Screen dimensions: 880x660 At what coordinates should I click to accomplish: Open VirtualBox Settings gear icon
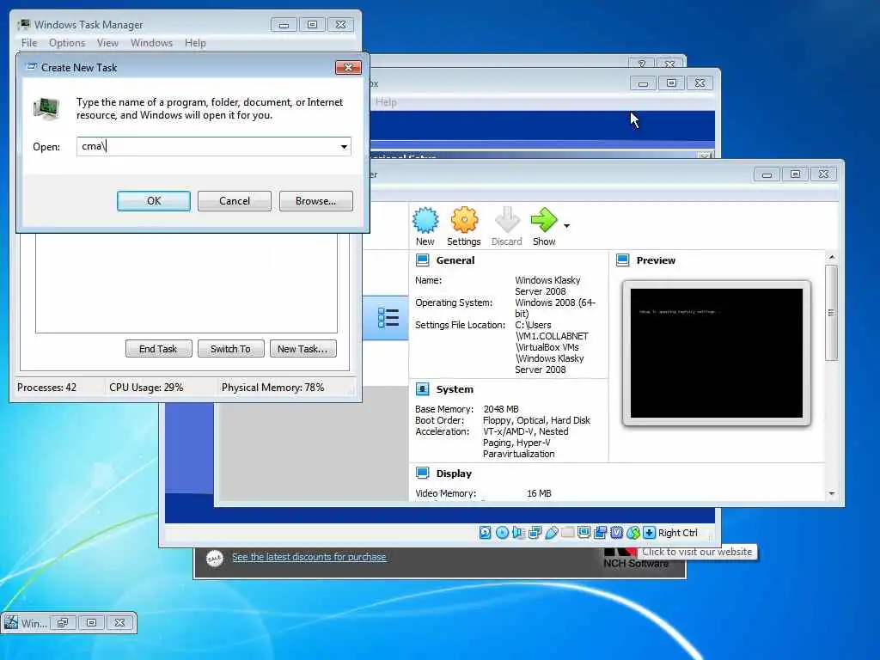coord(464,220)
